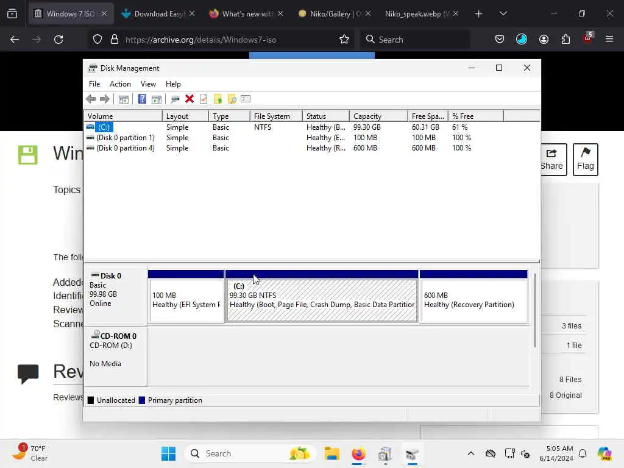Screen dimensions: 624x468
Task: Go back in browser history
Action: tap(15, 40)
